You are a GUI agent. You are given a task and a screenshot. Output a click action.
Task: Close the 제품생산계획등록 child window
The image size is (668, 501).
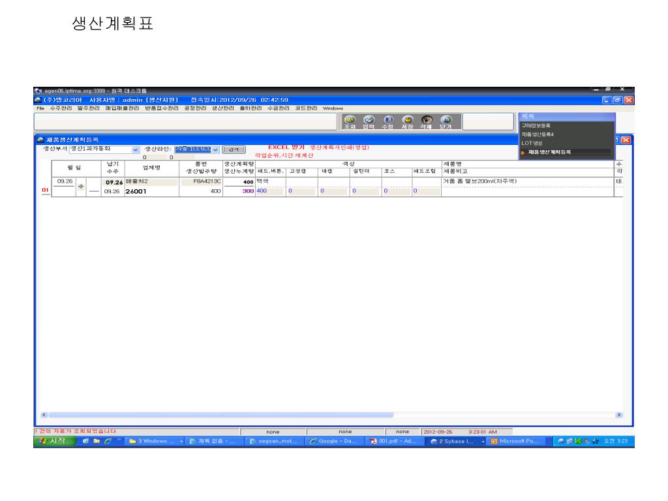(626, 140)
